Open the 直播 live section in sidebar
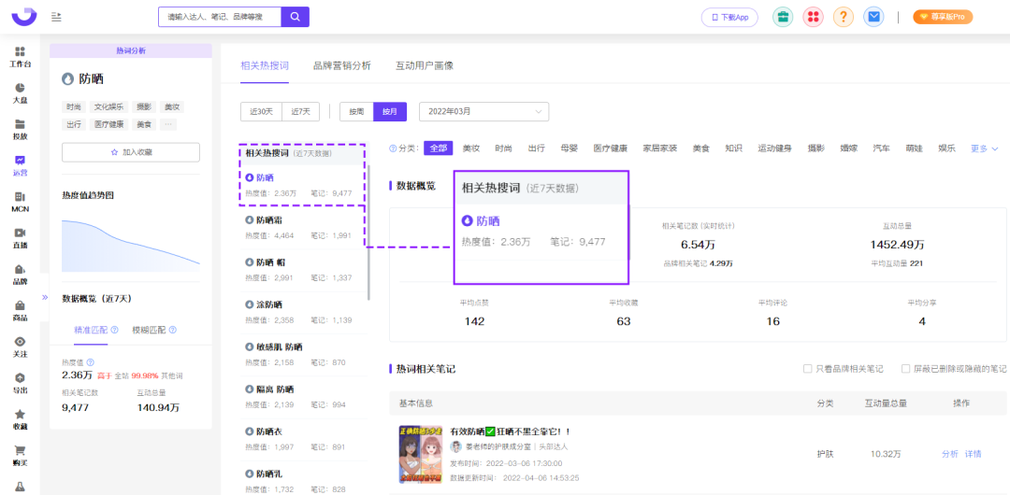The height and width of the screenshot is (495, 1010). tap(20, 237)
